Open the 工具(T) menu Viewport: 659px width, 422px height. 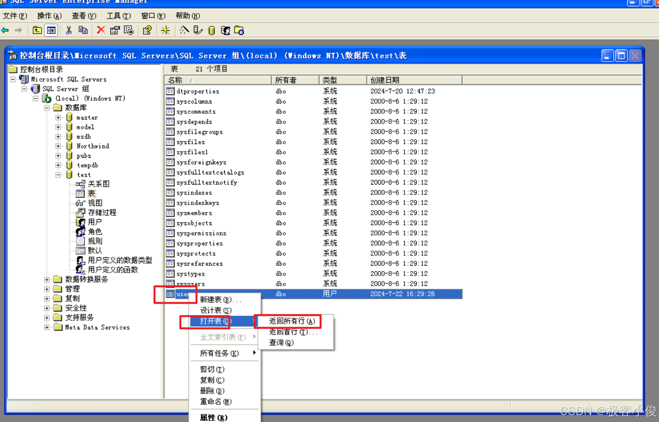[119, 16]
